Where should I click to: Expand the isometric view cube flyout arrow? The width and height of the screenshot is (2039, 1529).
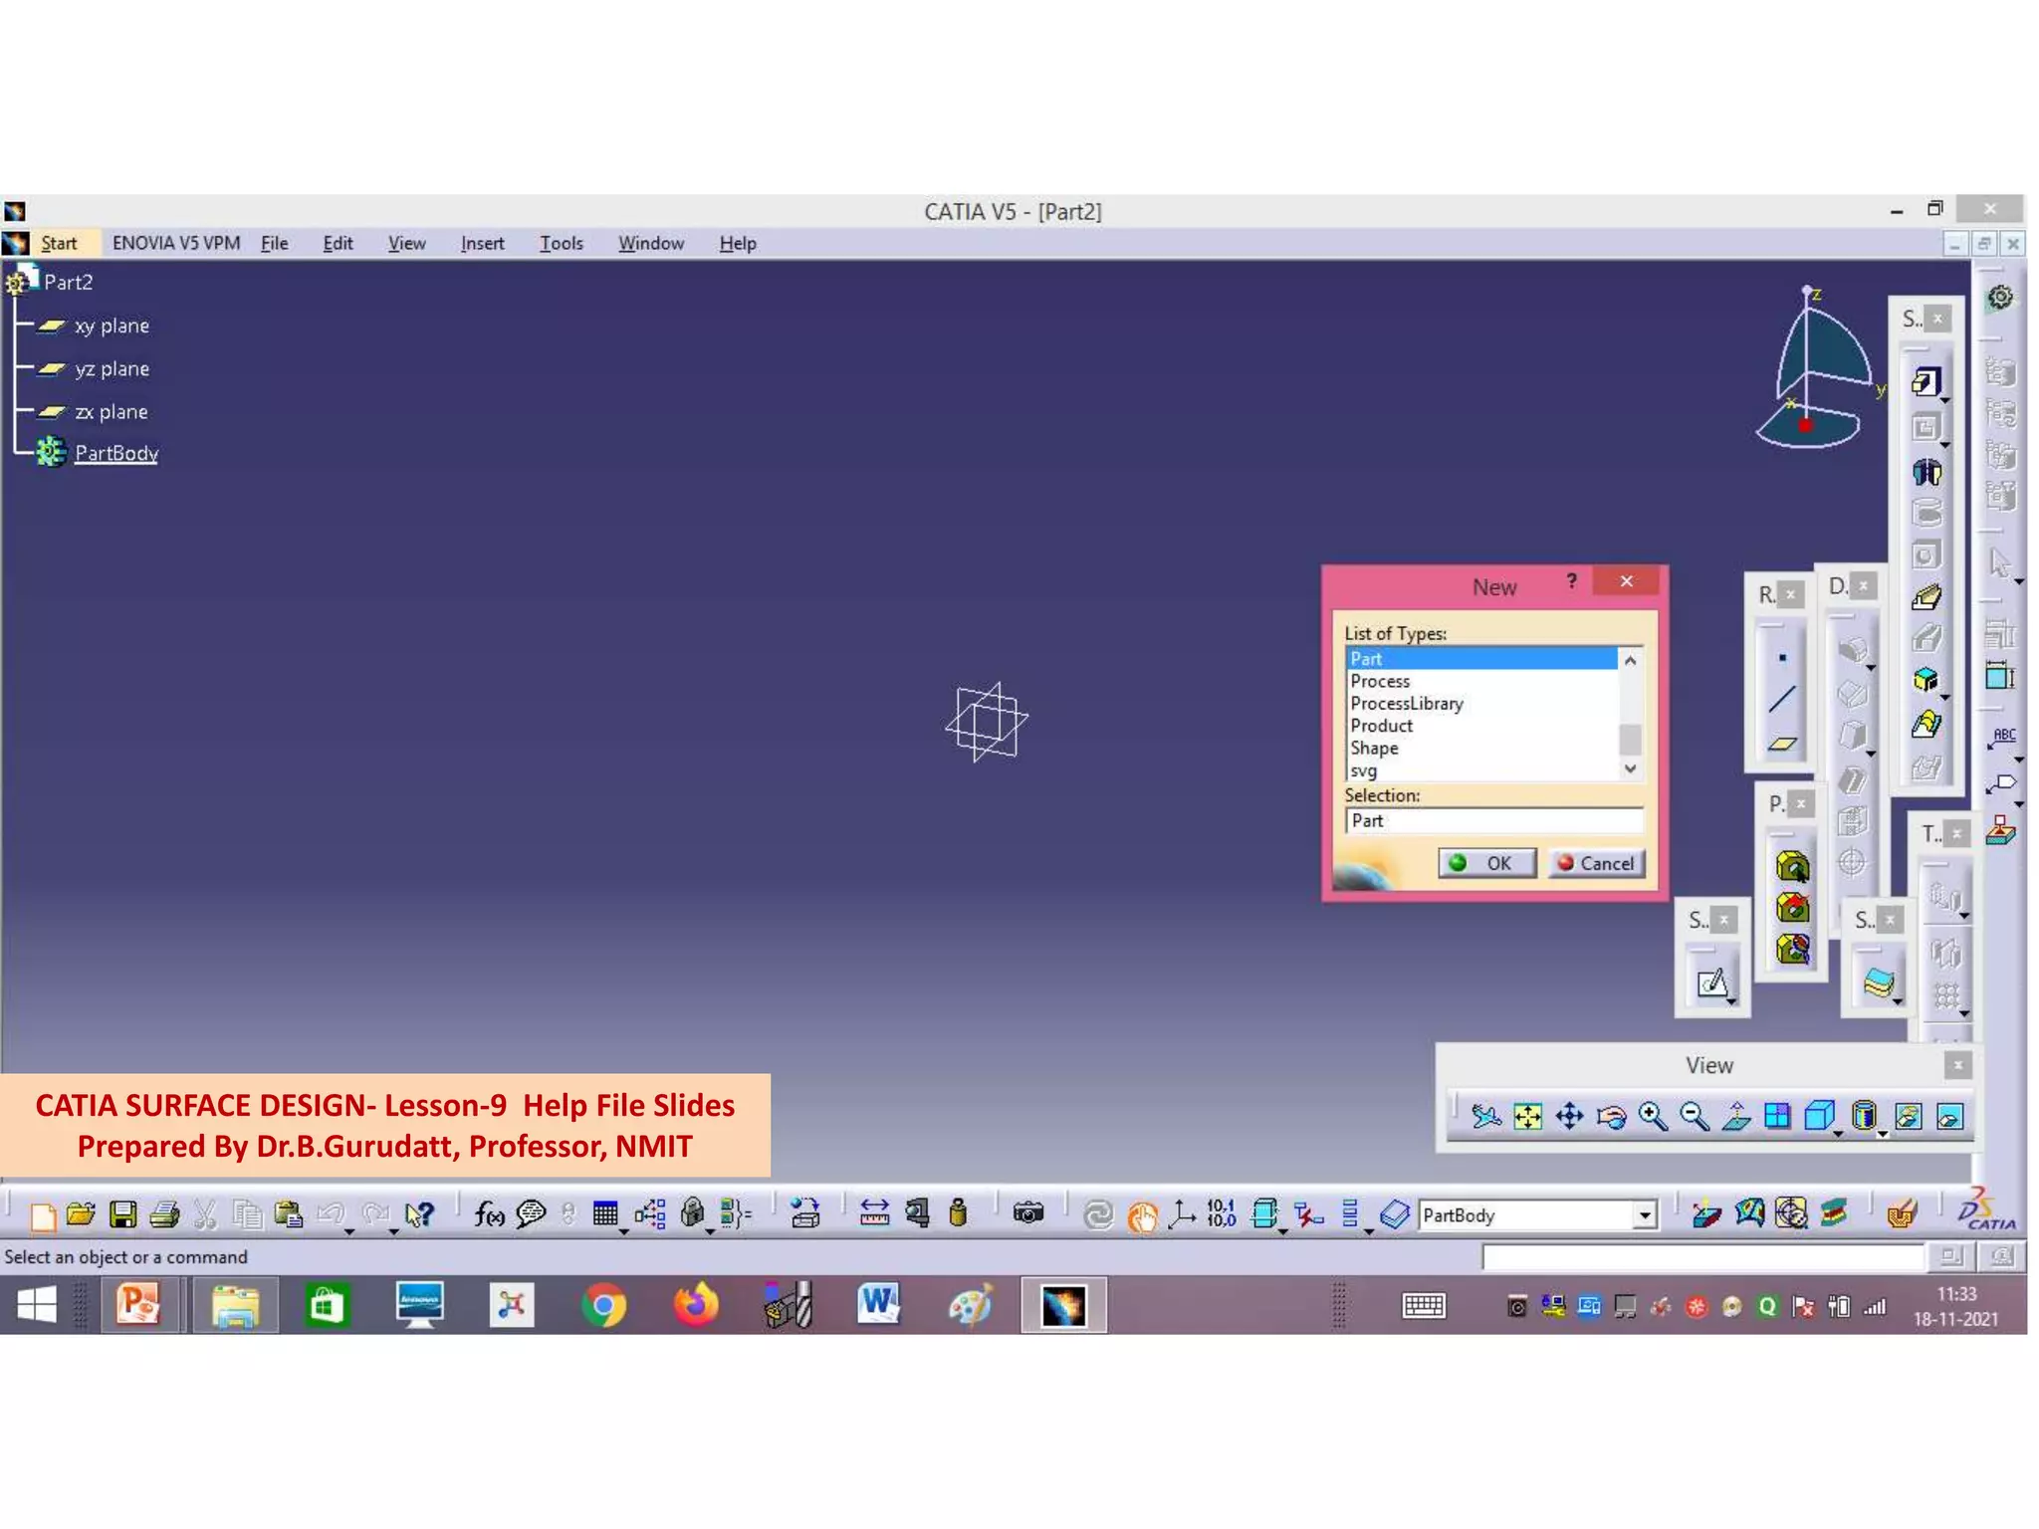[1838, 1133]
